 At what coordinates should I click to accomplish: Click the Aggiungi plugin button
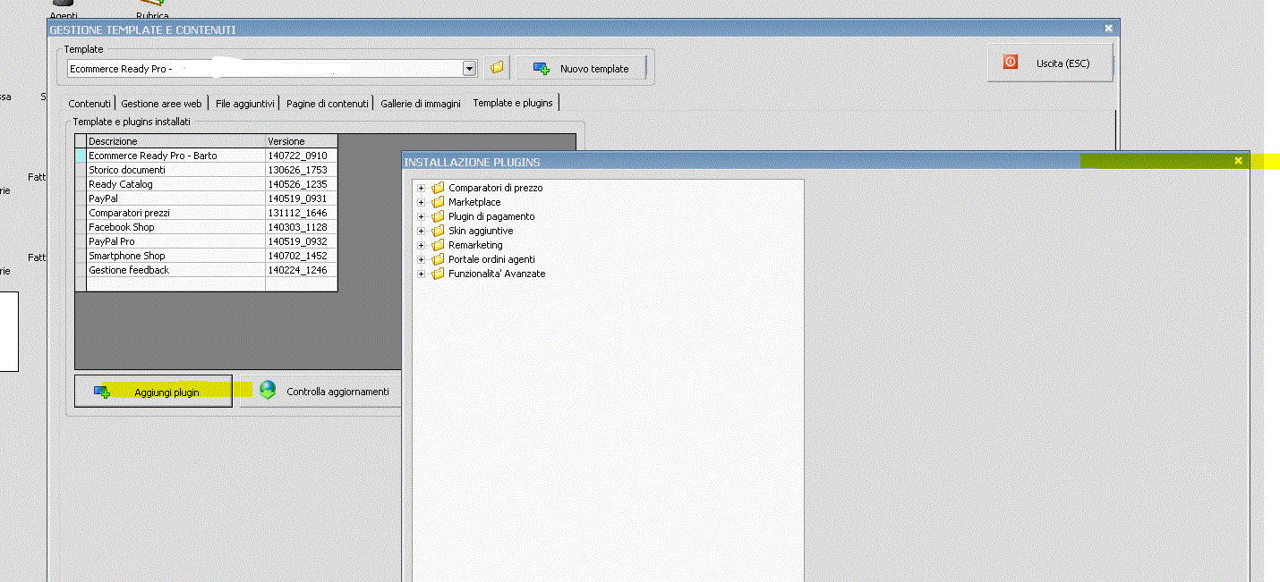[153, 392]
